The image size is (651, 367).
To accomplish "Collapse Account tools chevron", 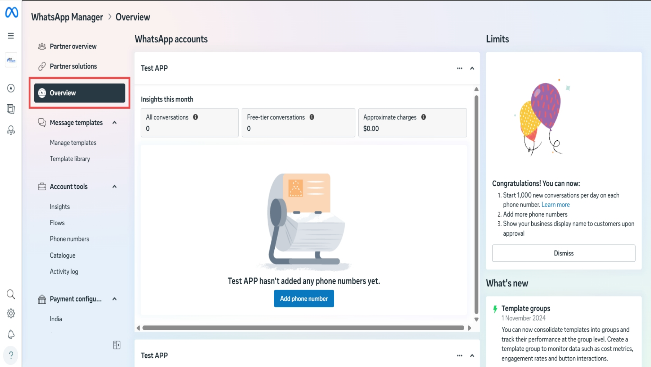I will click(x=115, y=186).
